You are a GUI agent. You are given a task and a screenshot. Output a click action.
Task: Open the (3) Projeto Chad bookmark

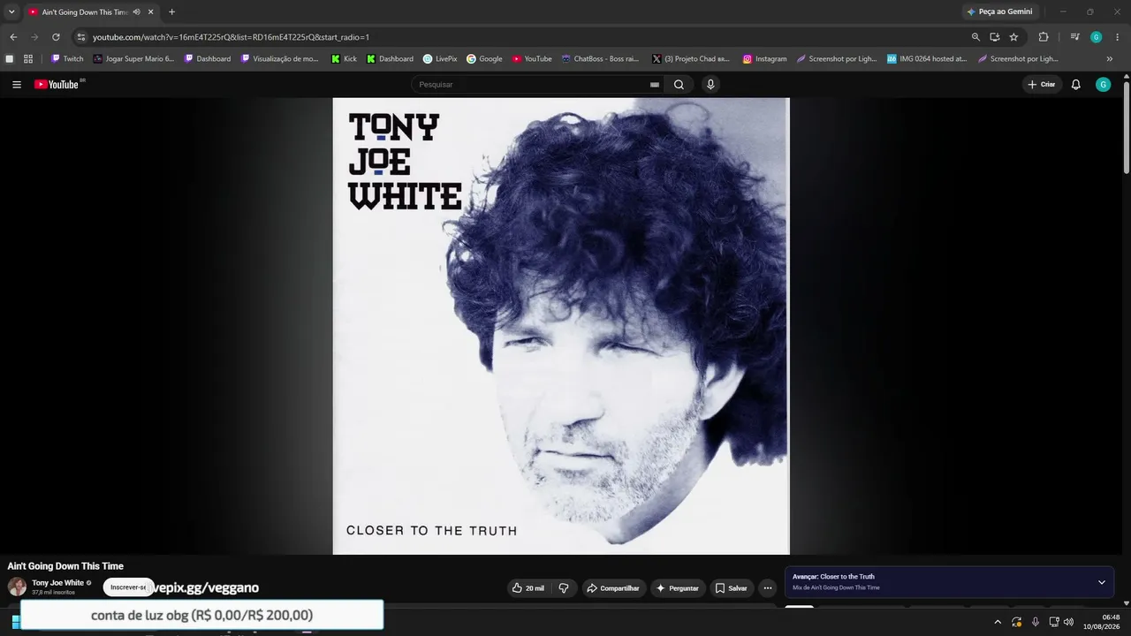691,59
